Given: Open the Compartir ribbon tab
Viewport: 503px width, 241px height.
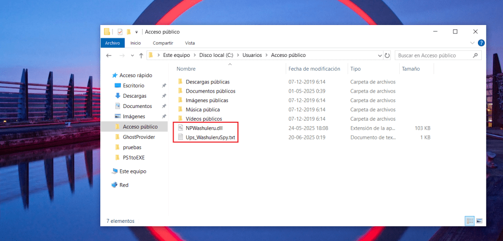Looking at the screenshot, I should pyautogui.click(x=163, y=43).
